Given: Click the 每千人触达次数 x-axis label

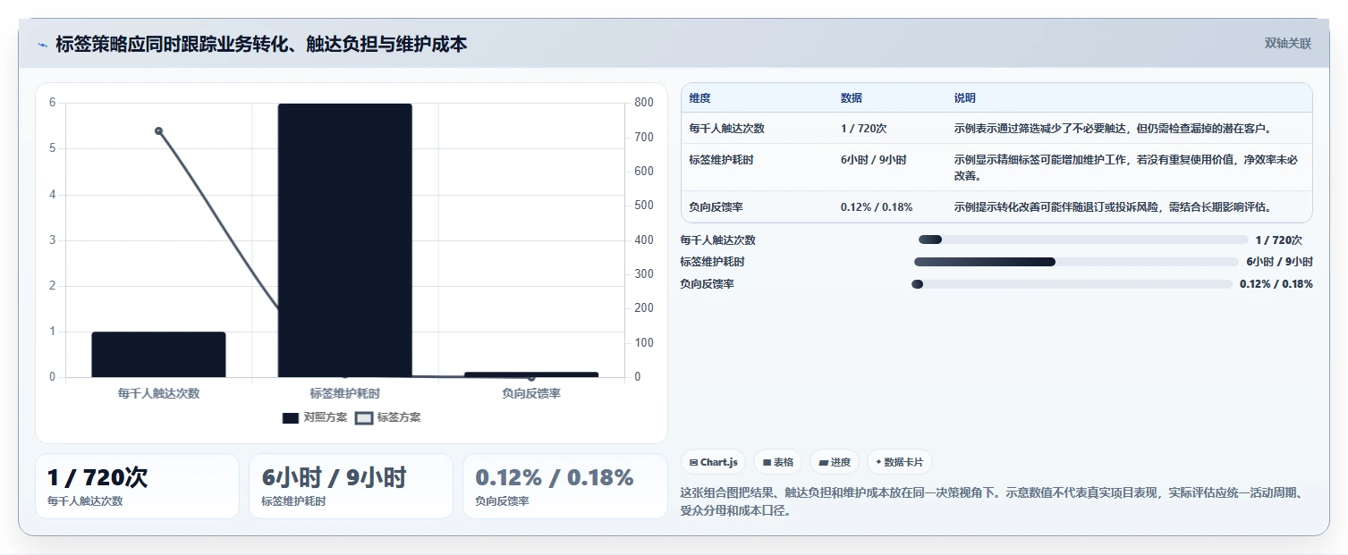Looking at the screenshot, I should pyautogui.click(x=158, y=393).
